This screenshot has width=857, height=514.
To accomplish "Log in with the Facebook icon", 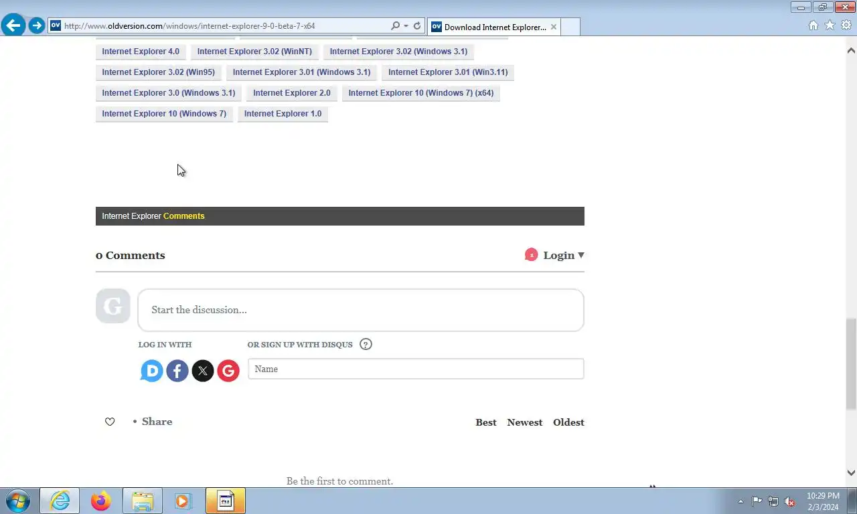I will tap(177, 371).
